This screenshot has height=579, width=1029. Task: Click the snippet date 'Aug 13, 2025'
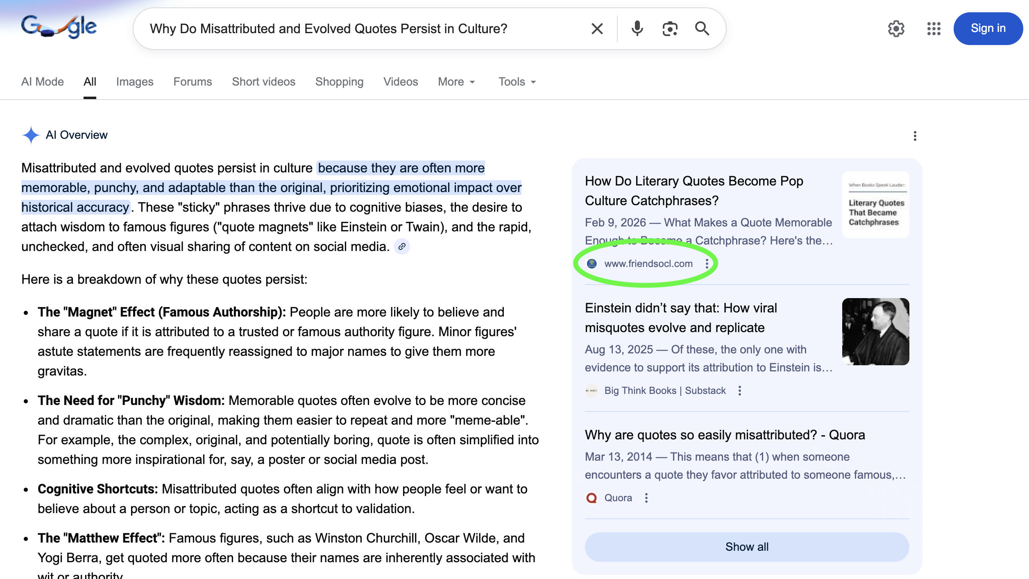click(619, 349)
